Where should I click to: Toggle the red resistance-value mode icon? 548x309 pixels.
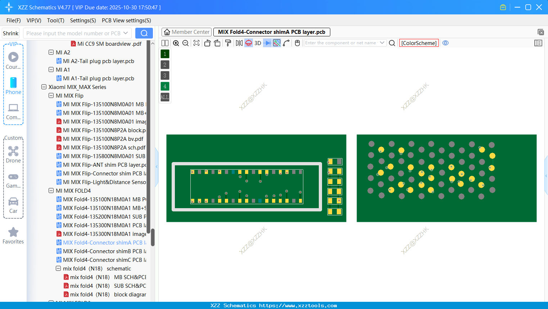249,43
